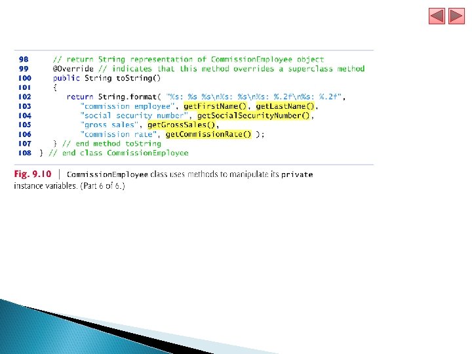Click the "gross sales" string literal

click(109, 125)
